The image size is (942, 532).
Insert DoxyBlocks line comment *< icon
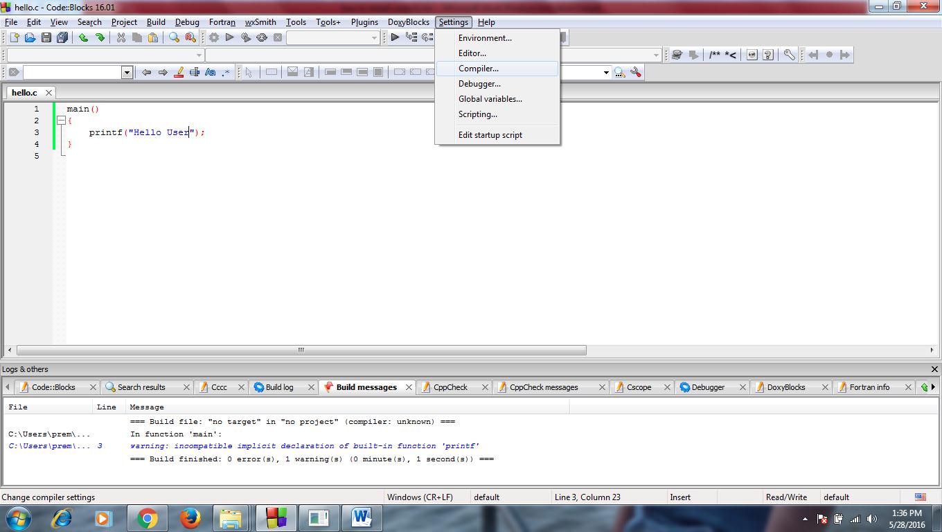tap(730, 55)
